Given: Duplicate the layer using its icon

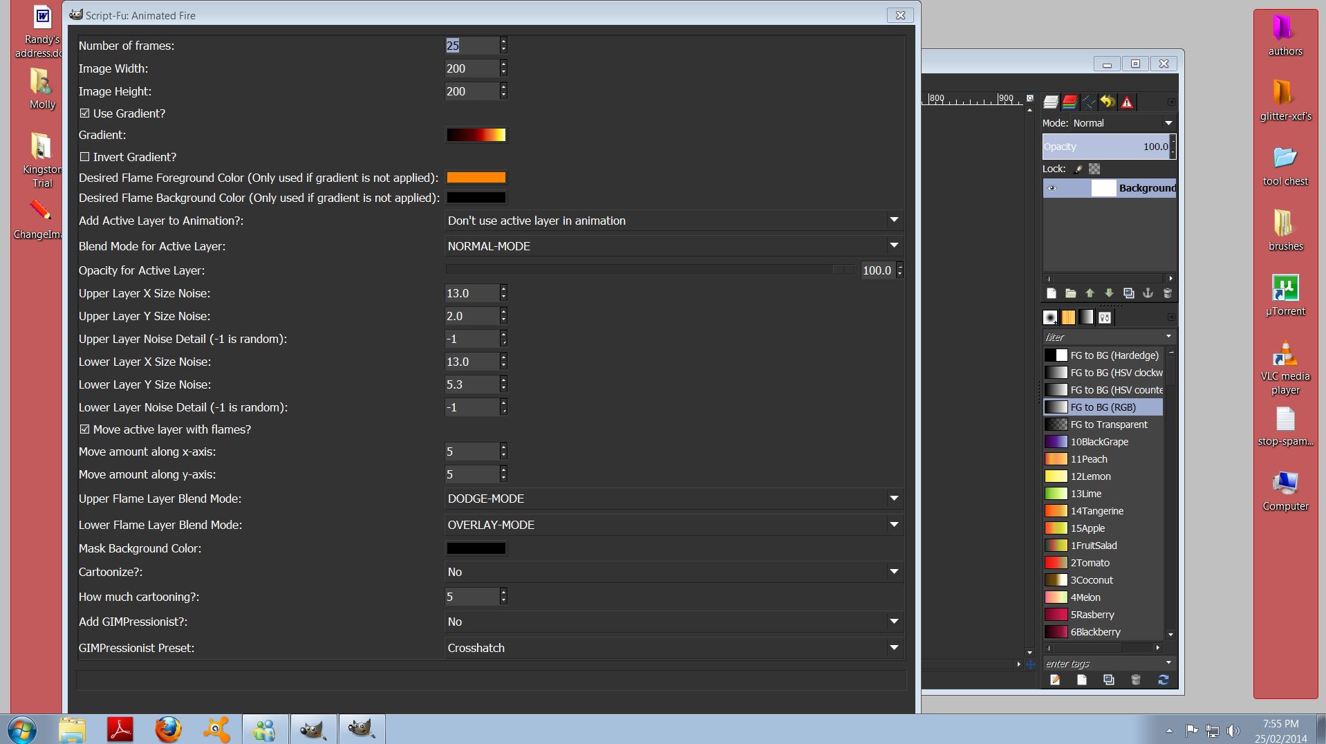Looking at the screenshot, I should (x=1128, y=293).
